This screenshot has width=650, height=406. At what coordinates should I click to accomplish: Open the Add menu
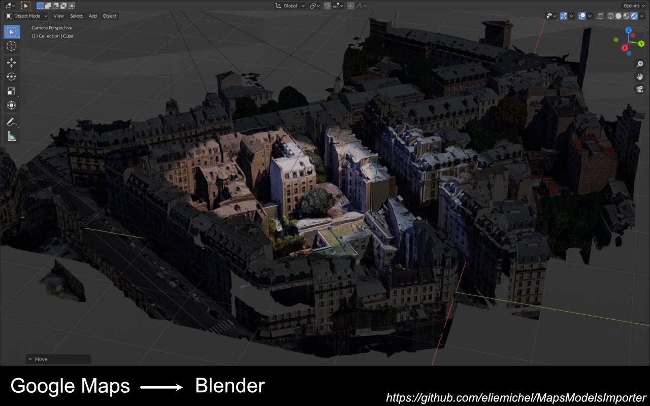pos(93,16)
